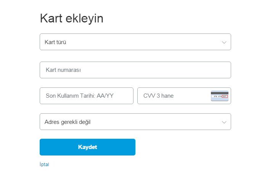The width and height of the screenshot is (262, 176).
Task: Open the Adres gerekli değil dropdown
Action: click(x=135, y=122)
